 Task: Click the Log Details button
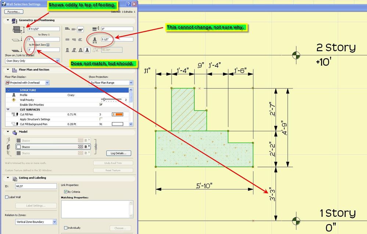[x=118, y=153]
